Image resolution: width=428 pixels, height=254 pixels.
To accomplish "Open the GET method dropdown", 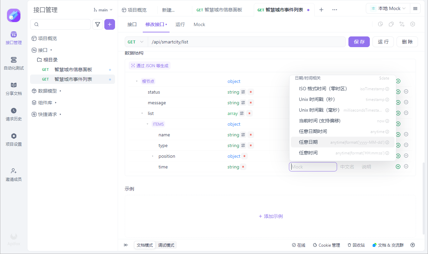I will click(x=136, y=42).
